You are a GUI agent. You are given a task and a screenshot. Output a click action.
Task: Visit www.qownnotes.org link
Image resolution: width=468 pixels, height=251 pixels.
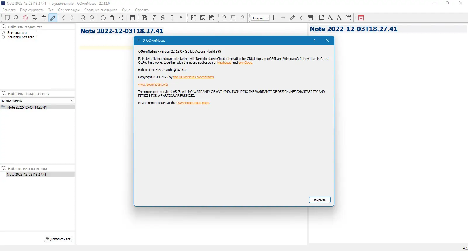pyautogui.click(x=153, y=84)
